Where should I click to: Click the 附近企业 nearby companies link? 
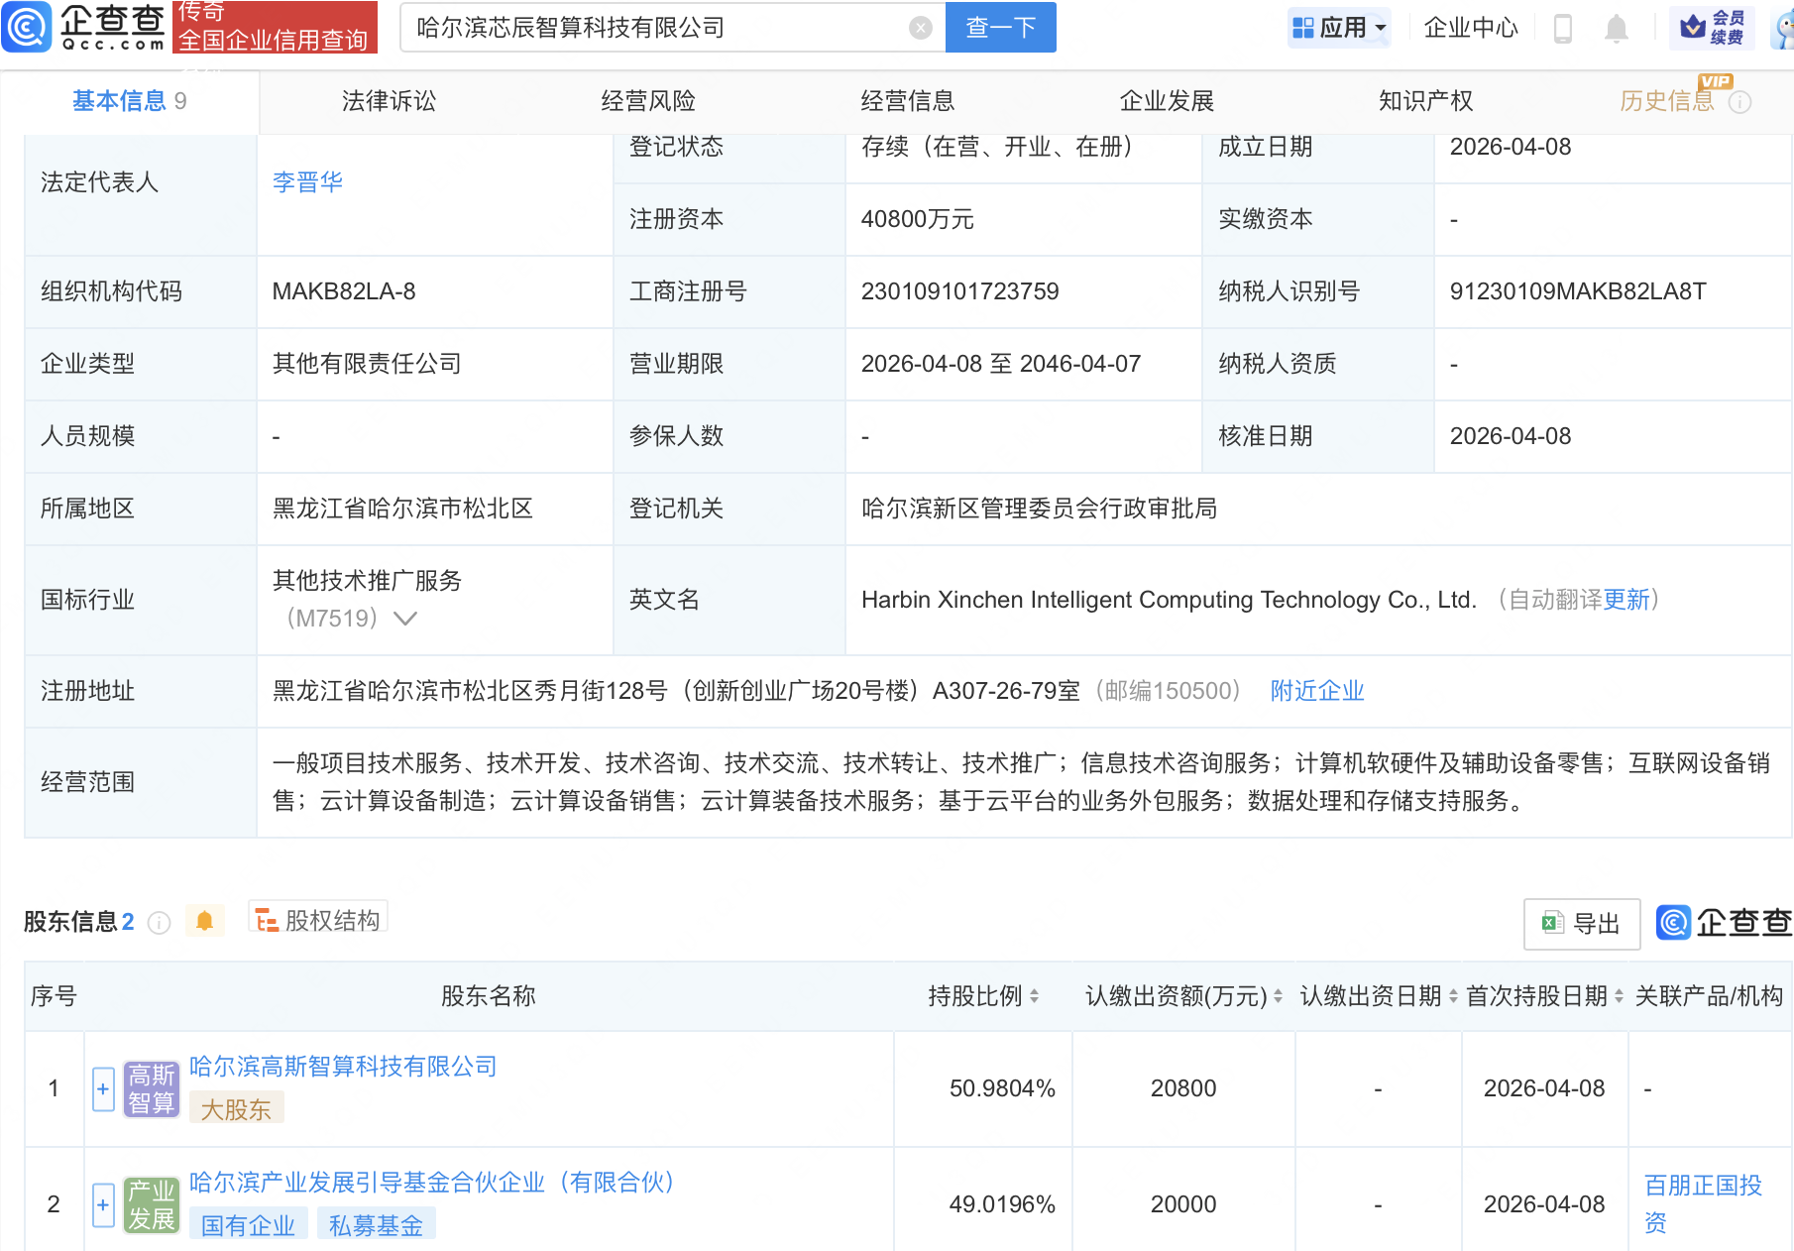(1316, 691)
